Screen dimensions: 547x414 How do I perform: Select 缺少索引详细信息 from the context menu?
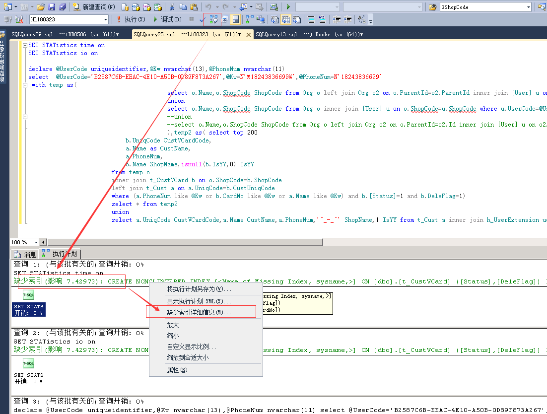(x=199, y=312)
